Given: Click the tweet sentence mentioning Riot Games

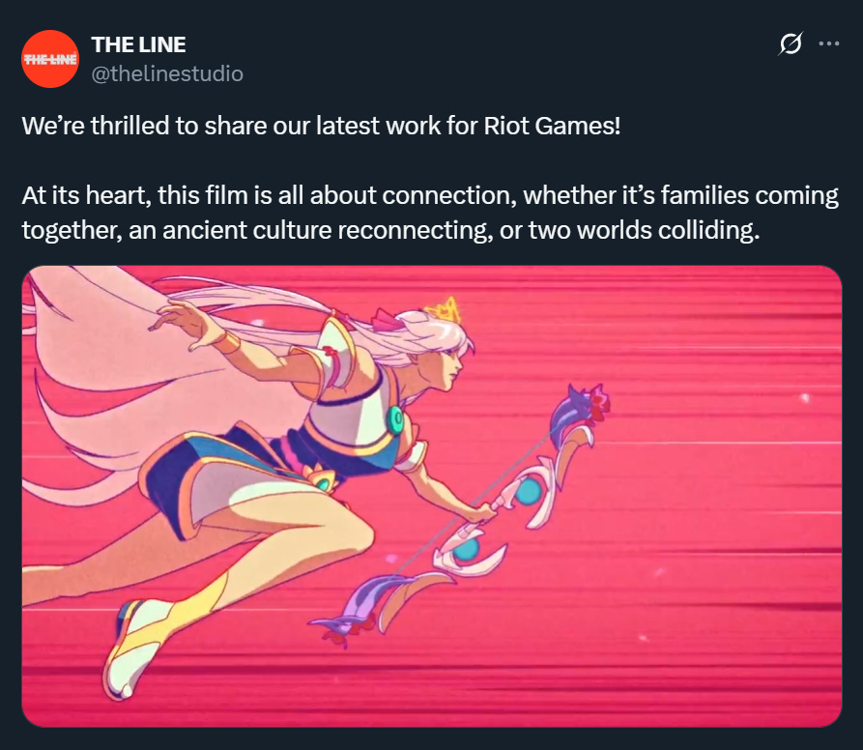Looking at the screenshot, I should (x=321, y=126).
